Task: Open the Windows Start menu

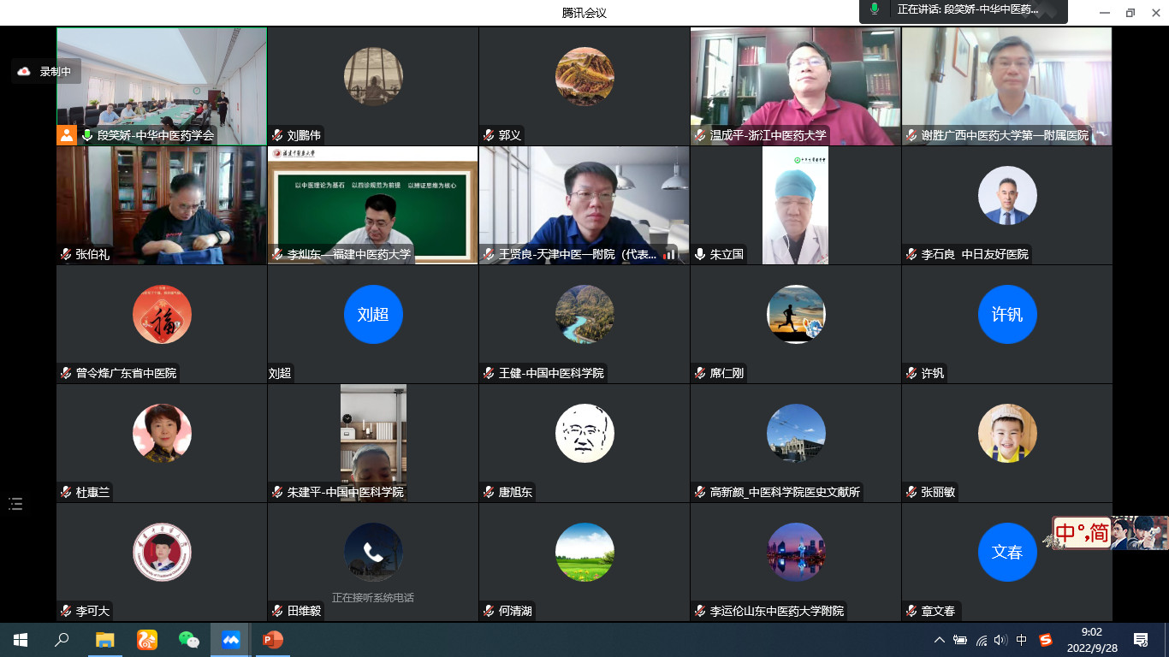Action: click(21, 640)
